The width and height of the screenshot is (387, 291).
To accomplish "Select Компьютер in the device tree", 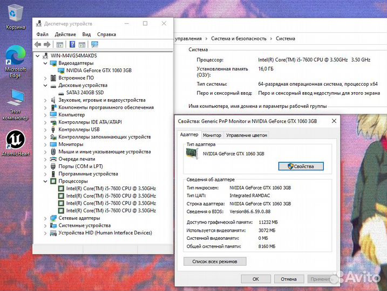I will point(72,115).
